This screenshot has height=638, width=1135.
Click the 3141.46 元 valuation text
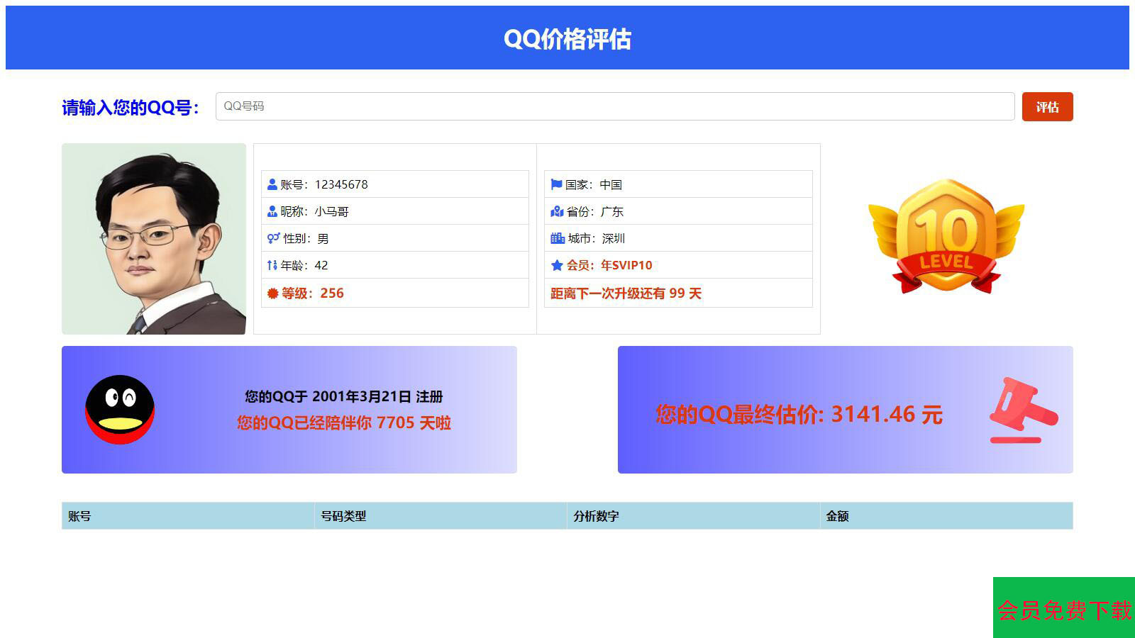pyautogui.click(x=887, y=414)
